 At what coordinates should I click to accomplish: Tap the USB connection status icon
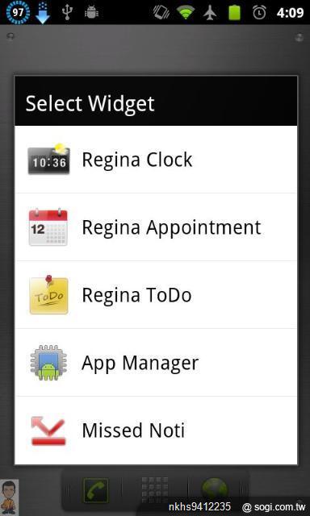click(x=67, y=13)
